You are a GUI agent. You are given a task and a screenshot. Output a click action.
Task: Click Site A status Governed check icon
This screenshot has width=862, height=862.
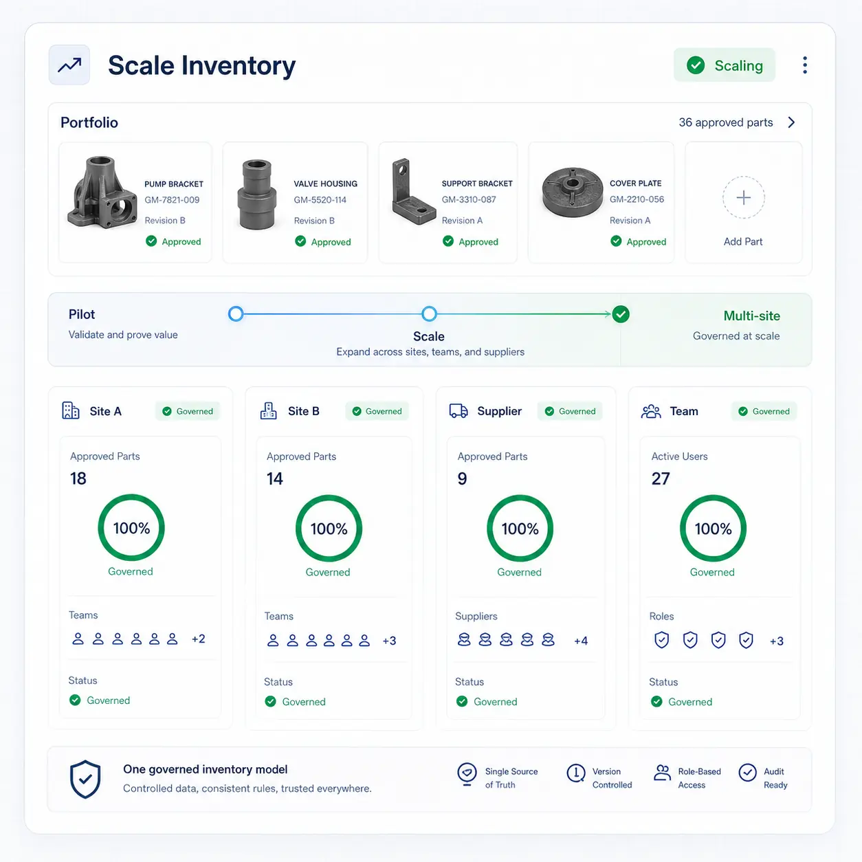point(75,700)
